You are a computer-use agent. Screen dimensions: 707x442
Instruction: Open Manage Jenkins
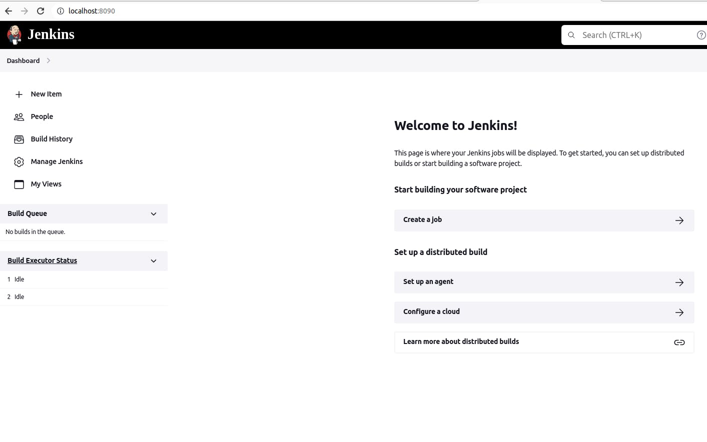[x=57, y=161]
